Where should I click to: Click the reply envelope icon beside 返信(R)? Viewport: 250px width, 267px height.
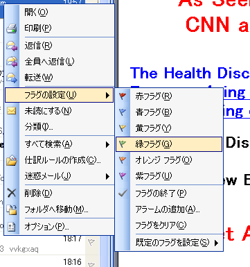(12, 46)
